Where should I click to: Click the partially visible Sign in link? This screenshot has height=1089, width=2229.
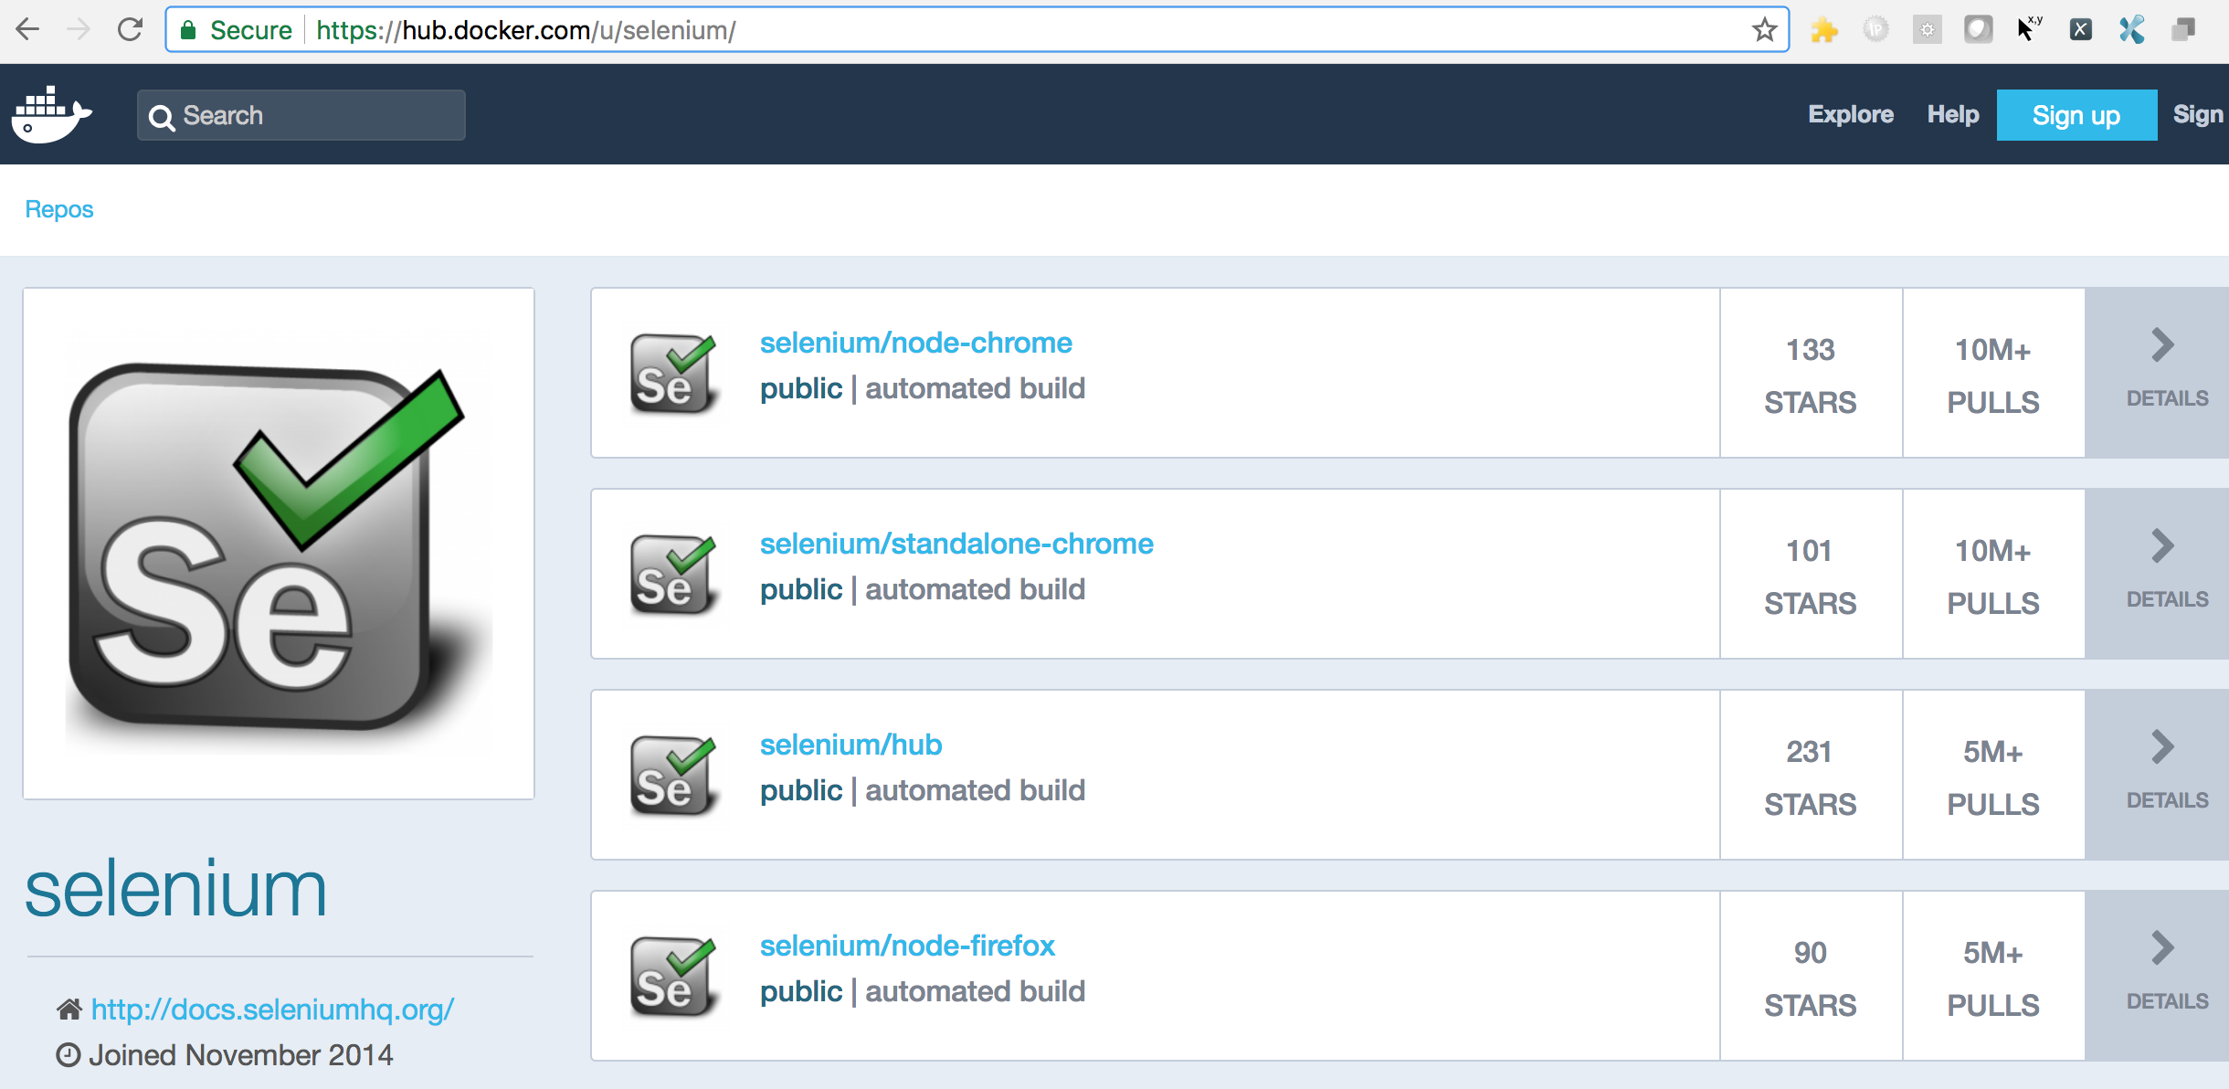pos(2200,114)
